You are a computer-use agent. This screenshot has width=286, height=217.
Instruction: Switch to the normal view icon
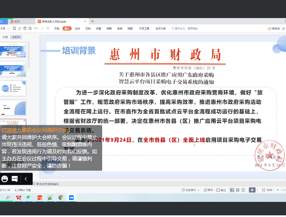click(x=232, y=190)
